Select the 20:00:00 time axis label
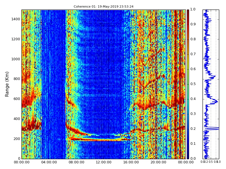Screen dimensions: 226x169 point(158,162)
